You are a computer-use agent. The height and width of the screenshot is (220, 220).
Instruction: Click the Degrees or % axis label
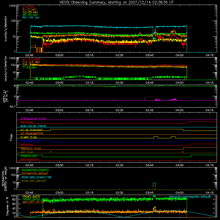[7, 206]
